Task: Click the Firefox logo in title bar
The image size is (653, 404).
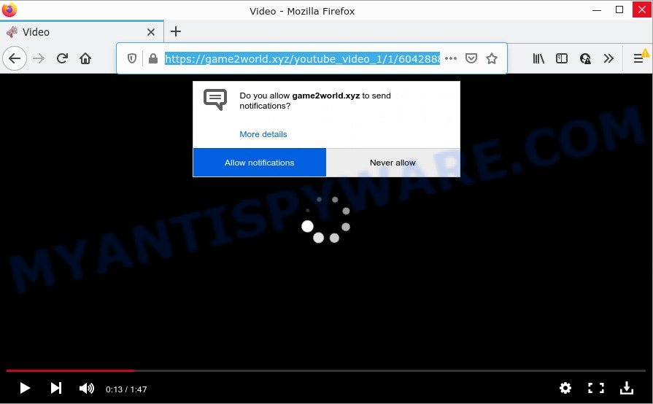Action: (x=9, y=9)
